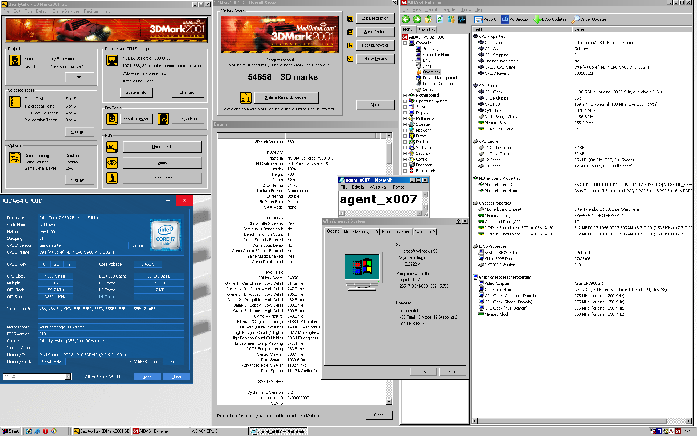697x436 pixels.
Task: Switch to the Profile sprzętowe tab
Action: [396, 232]
